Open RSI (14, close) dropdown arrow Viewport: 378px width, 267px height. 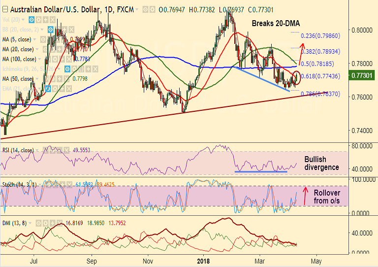coord(37,150)
